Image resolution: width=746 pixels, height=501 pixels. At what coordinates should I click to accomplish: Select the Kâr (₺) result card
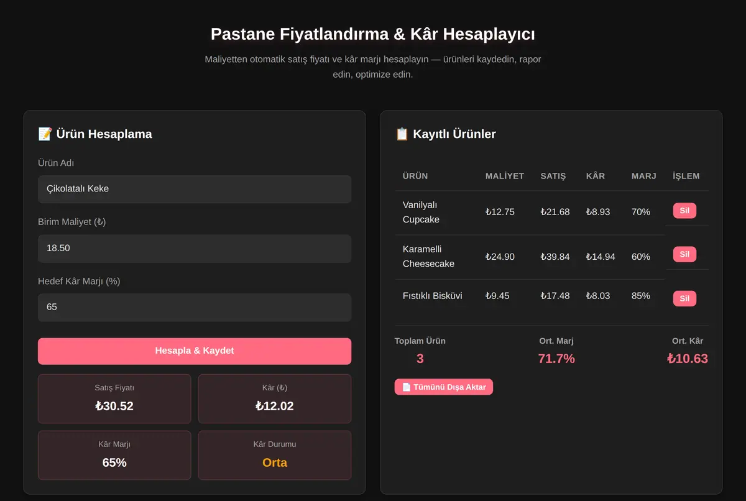point(275,398)
